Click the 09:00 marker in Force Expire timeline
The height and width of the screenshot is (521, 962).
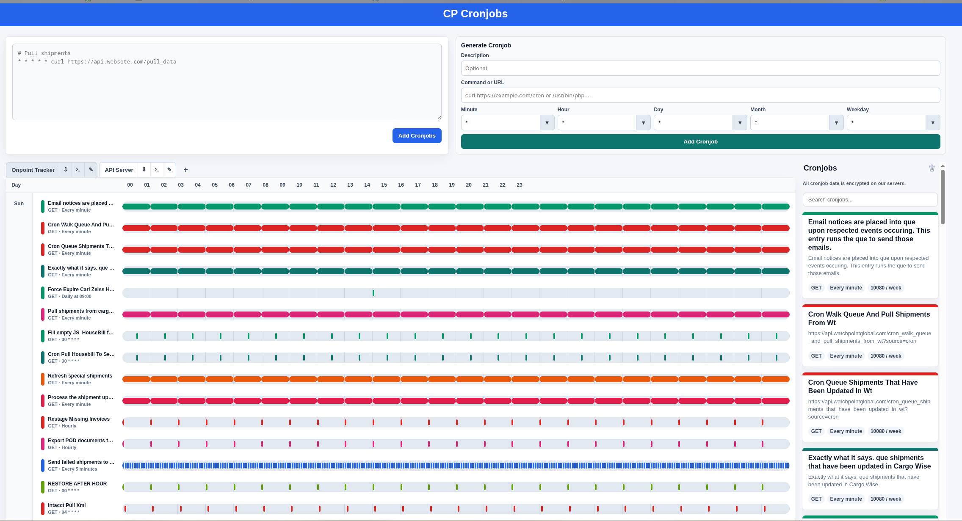373,293
